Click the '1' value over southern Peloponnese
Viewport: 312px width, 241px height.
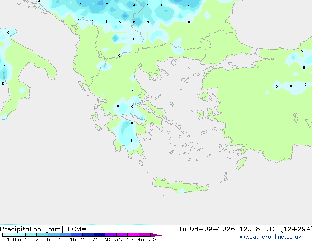(131, 141)
